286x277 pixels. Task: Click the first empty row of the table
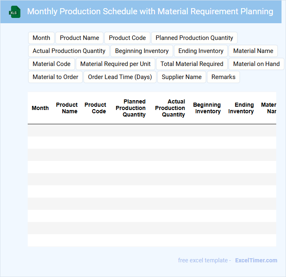point(152,130)
